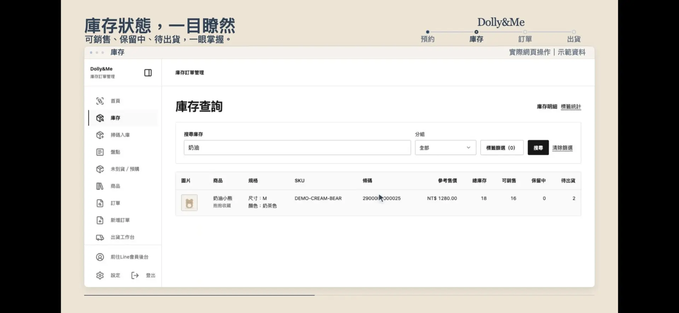Screen dimensions: 679x313
Task: Click the Dolly&Me sidebar brand name
Action: (101, 69)
